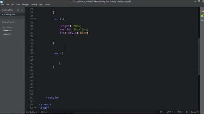Click the vertical scrollbar thumb in editor
Screen dimensions: 204x114
tap(199, 57)
